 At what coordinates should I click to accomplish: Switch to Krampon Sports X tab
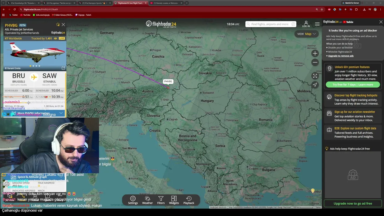click(94, 3)
